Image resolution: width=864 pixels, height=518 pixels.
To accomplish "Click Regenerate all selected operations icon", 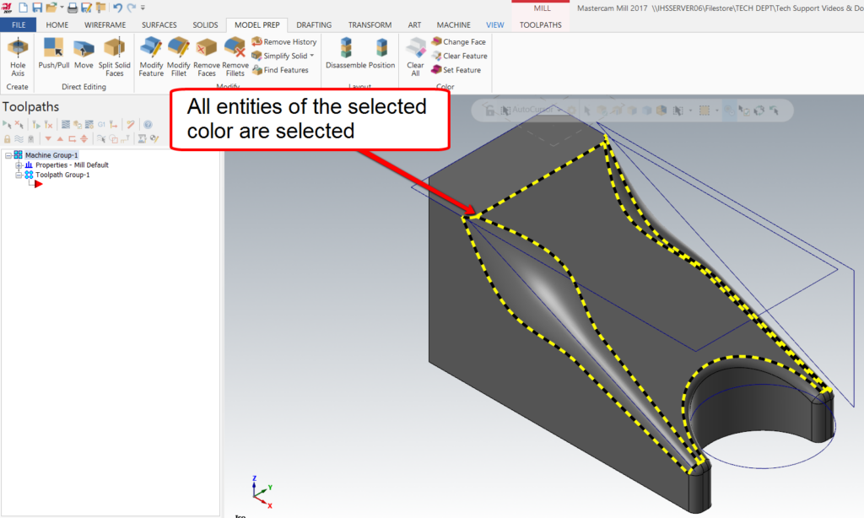I will click(36, 125).
